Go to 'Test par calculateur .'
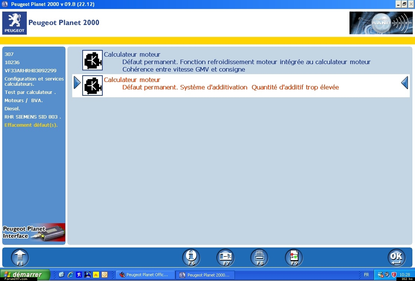This screenshot has height=281, width=415. 30,92
